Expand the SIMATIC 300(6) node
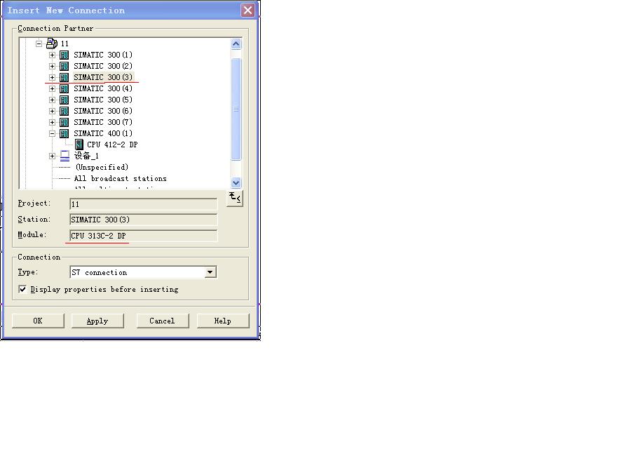The height and width of the screenshot is (449, 643). tap(52, 111)
